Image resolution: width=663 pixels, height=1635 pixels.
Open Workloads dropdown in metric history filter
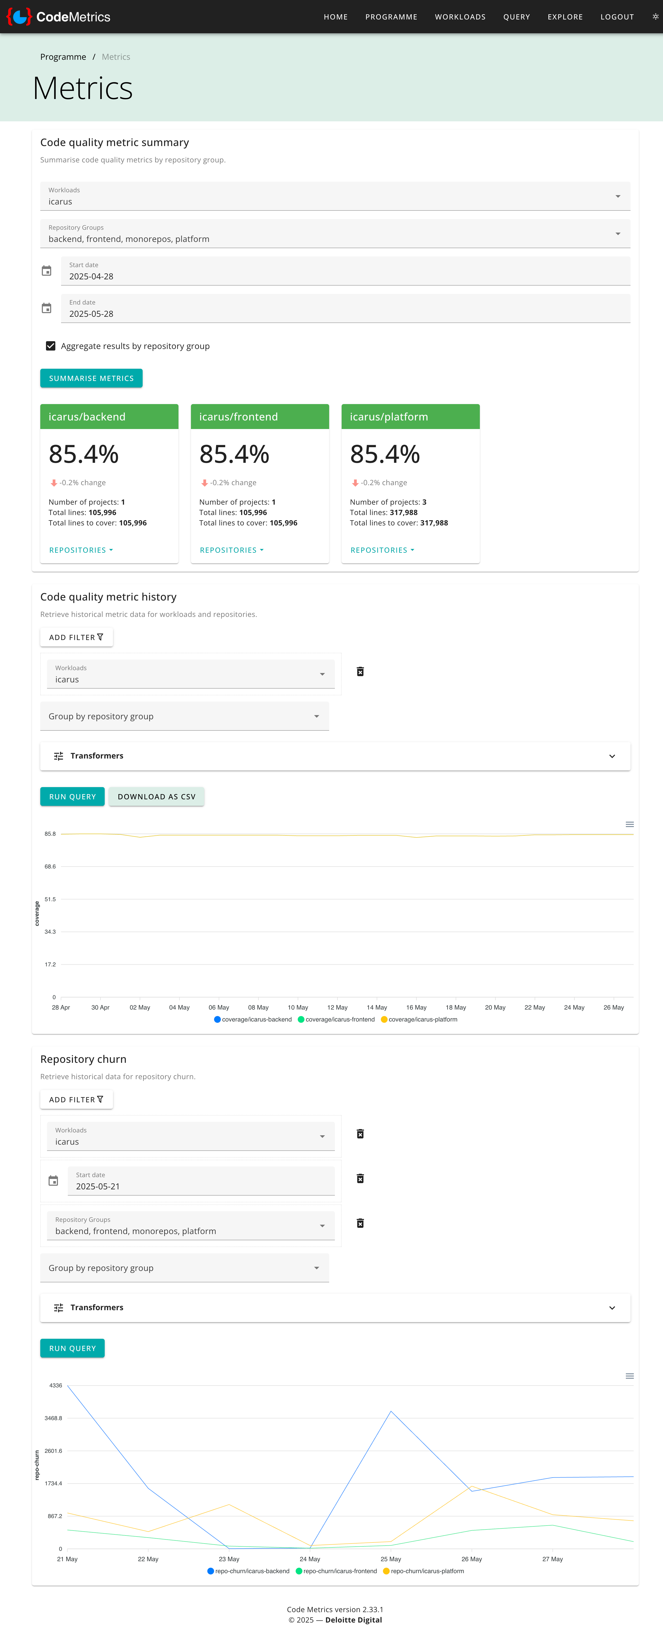[191, 674]
